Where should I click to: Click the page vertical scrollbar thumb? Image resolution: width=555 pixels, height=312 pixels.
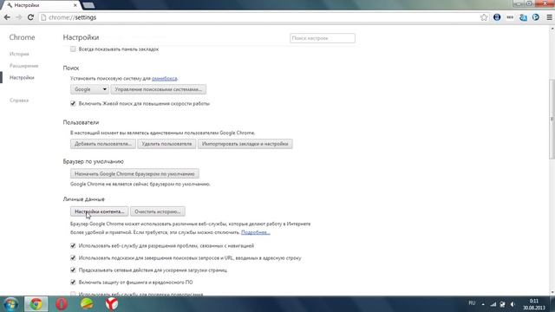coord(552,120)
